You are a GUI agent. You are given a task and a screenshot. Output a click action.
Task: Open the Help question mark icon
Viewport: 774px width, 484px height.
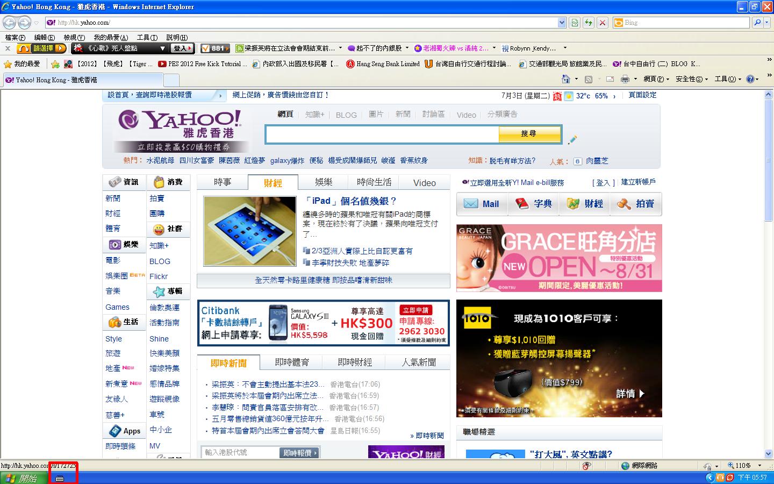coord(750,79)
